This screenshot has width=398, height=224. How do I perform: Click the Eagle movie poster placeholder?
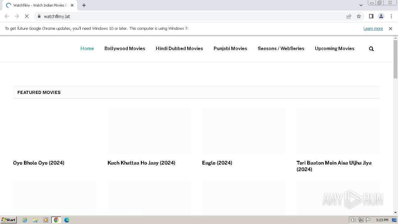point(244,131)
